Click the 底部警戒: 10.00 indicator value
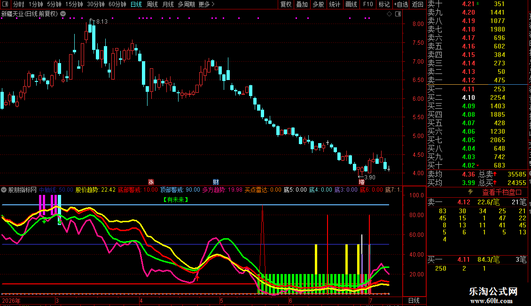 tap(138, 190)
